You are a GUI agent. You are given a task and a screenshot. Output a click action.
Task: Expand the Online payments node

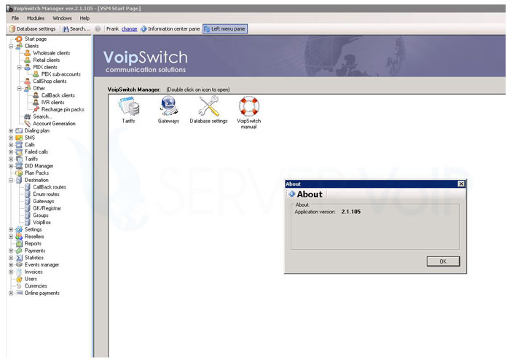point(11,293)
